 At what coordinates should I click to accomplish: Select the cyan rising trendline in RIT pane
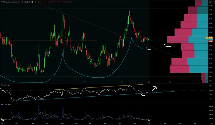pyautogui.click(x=96, y=96)
